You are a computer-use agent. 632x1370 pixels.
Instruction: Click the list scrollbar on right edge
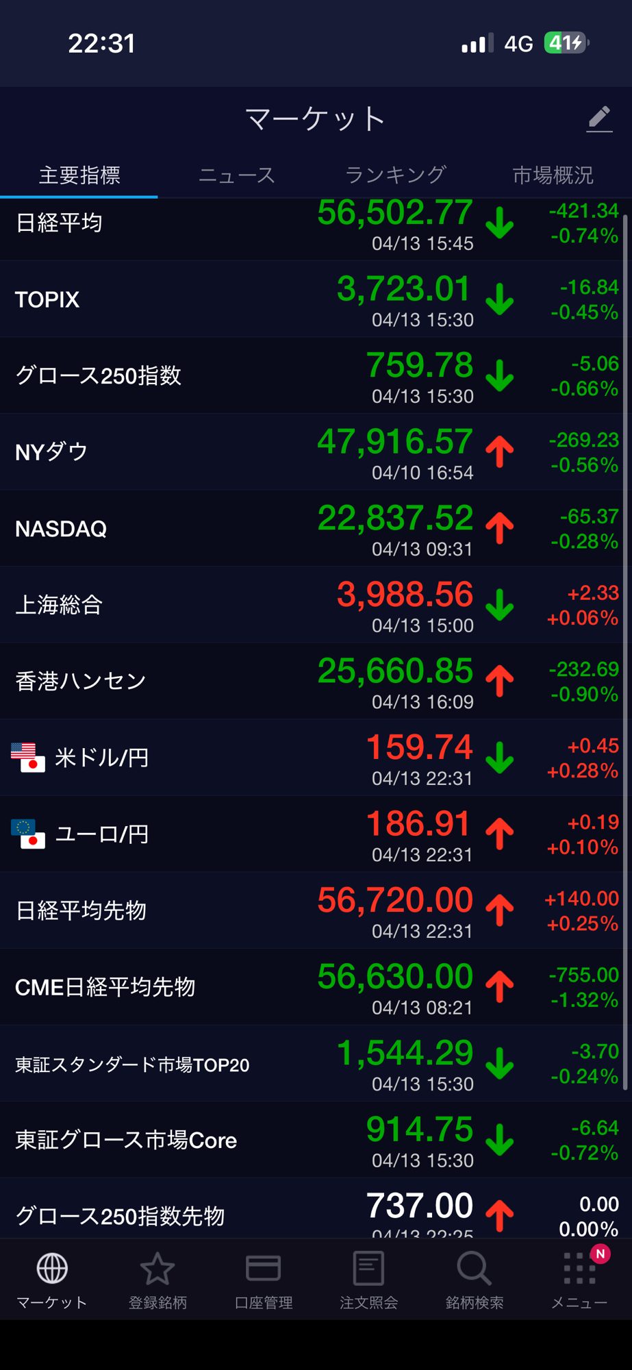(x=625, y=616)
